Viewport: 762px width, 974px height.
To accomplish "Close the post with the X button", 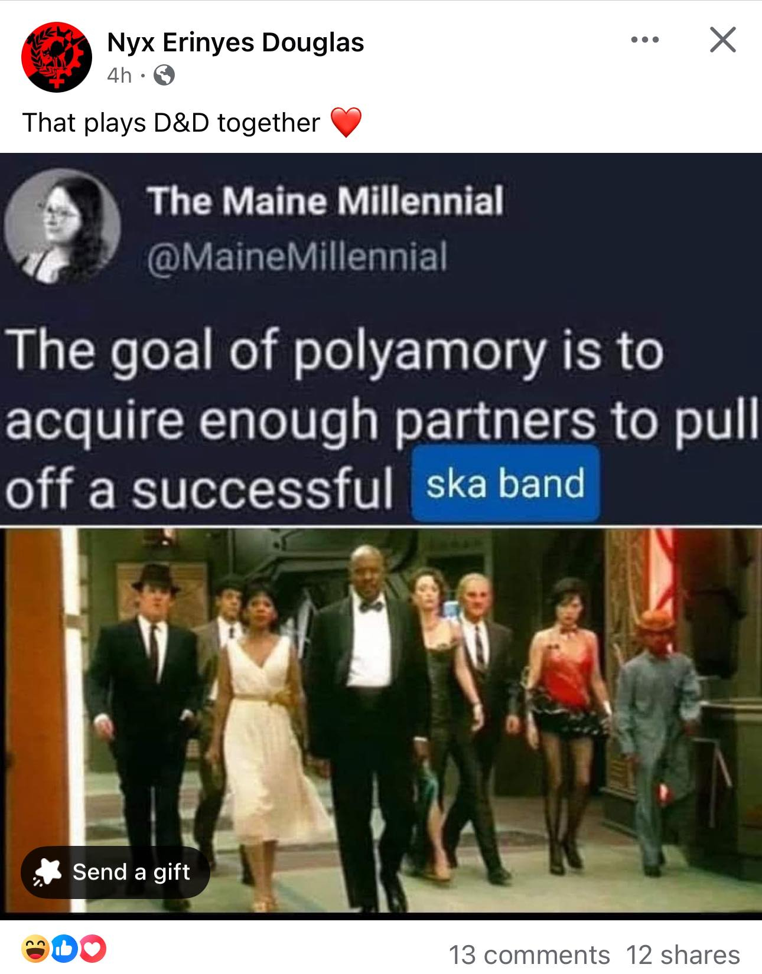I will click(722, 40).
